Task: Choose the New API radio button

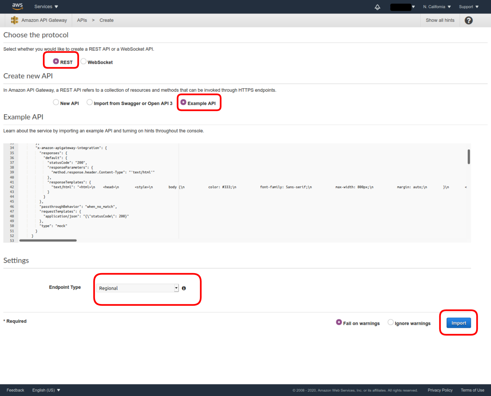Action: click(56, 102)
